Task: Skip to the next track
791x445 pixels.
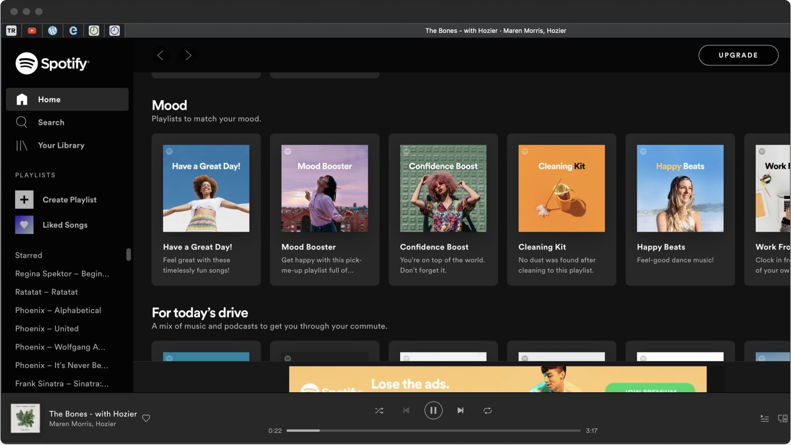Action: [460, 410]
